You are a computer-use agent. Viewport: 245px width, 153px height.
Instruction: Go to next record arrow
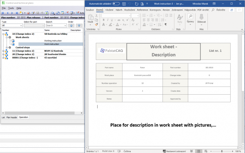(x=12, y=13)
